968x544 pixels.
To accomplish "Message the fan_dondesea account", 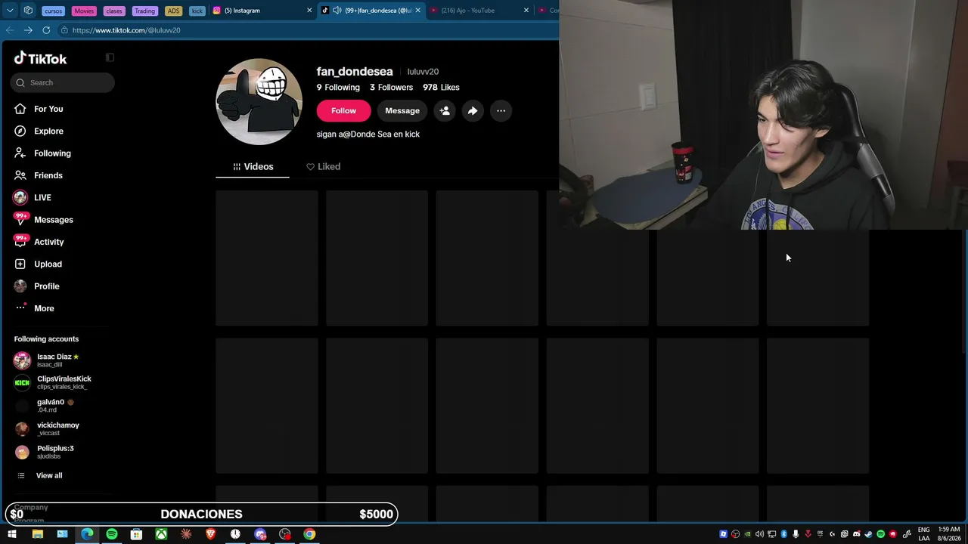I will tap(402, 110).
